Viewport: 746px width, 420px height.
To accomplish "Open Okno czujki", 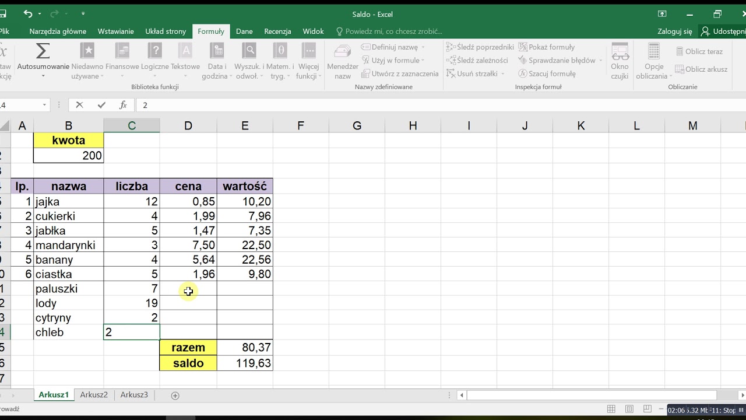I will (x=620, y=61).
